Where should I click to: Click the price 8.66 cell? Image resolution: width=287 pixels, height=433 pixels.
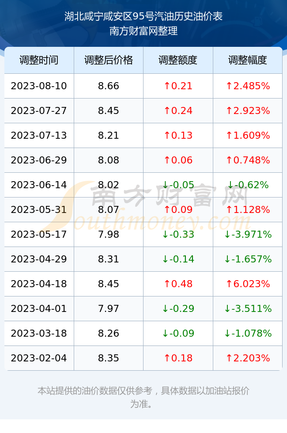[x=109, y=86]
